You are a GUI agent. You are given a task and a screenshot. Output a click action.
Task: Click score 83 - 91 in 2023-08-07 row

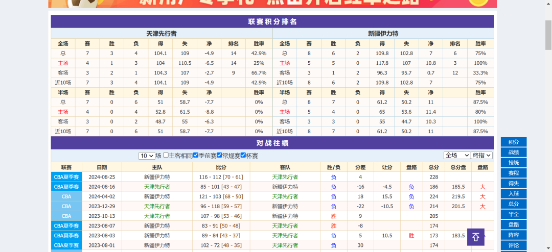click(x=211, y=225)
